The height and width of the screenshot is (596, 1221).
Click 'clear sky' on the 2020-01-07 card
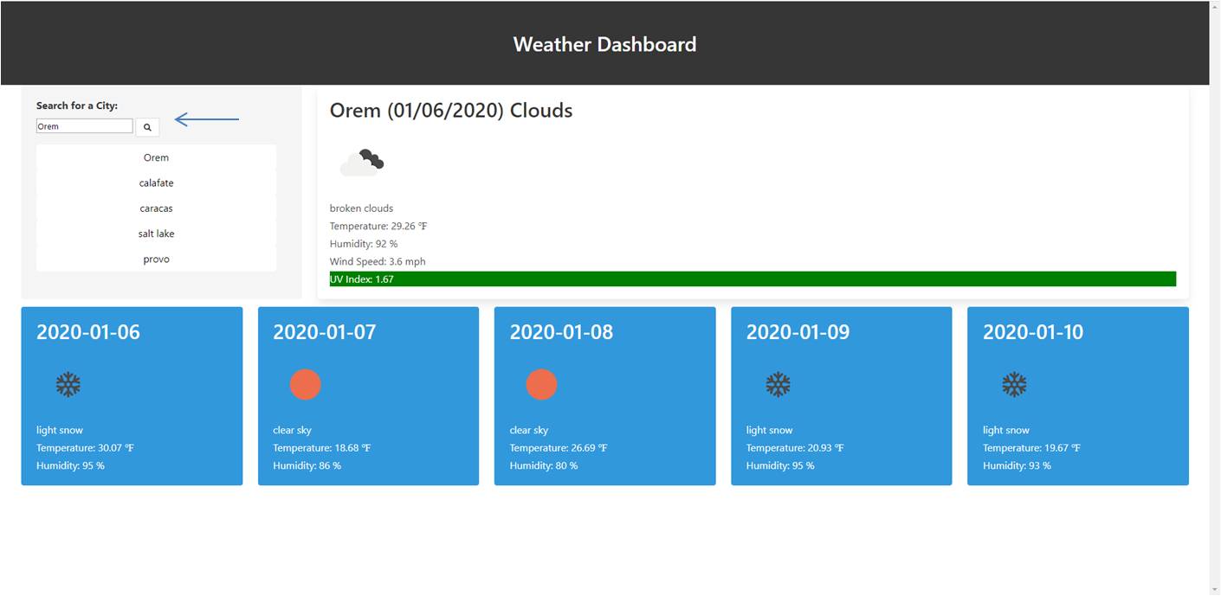click(293, 430)
